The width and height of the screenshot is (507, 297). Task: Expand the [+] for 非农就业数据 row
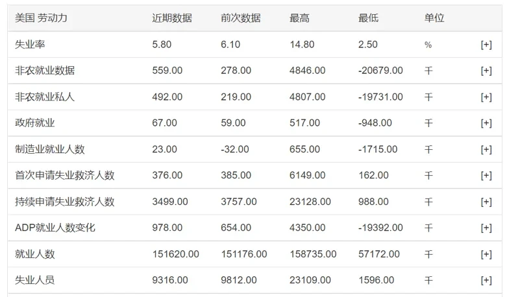tap(486, 71)
